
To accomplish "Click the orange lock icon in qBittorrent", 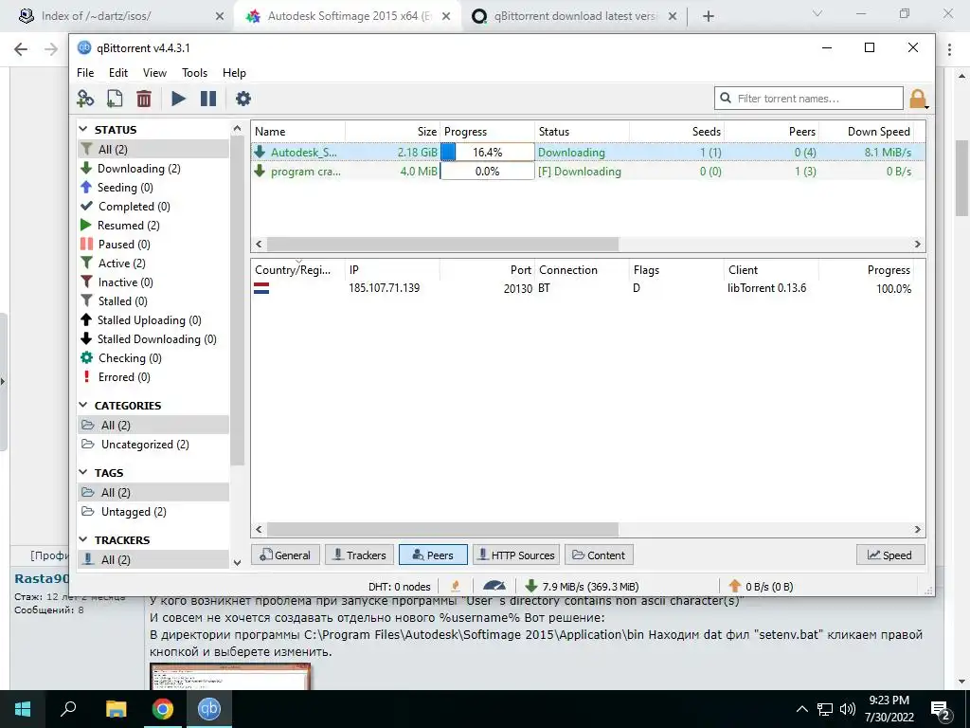I will [918, 99].
